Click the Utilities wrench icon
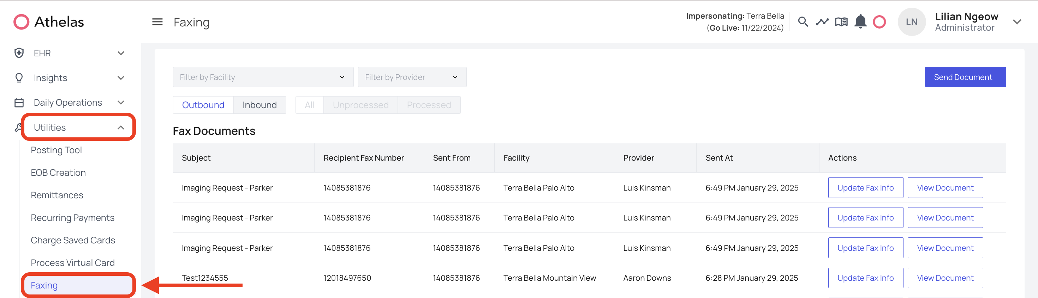 tap(18, 128)
